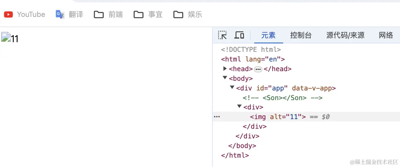Screen dimensions: 400x167
Task: Click the inspect element picker icon
Action: [222, 35]
